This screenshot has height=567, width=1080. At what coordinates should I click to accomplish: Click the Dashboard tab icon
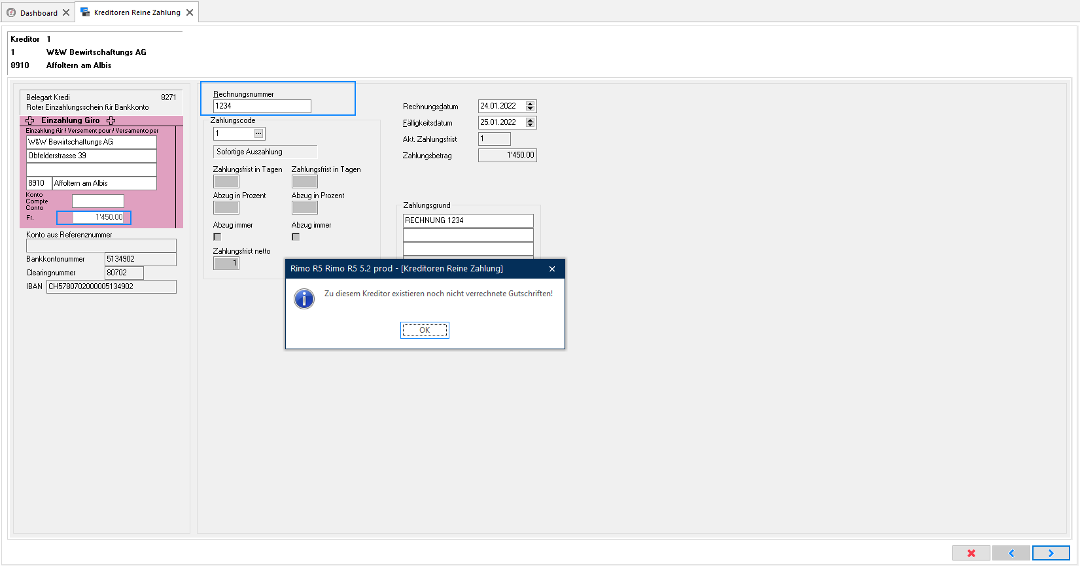pos(11,12)
